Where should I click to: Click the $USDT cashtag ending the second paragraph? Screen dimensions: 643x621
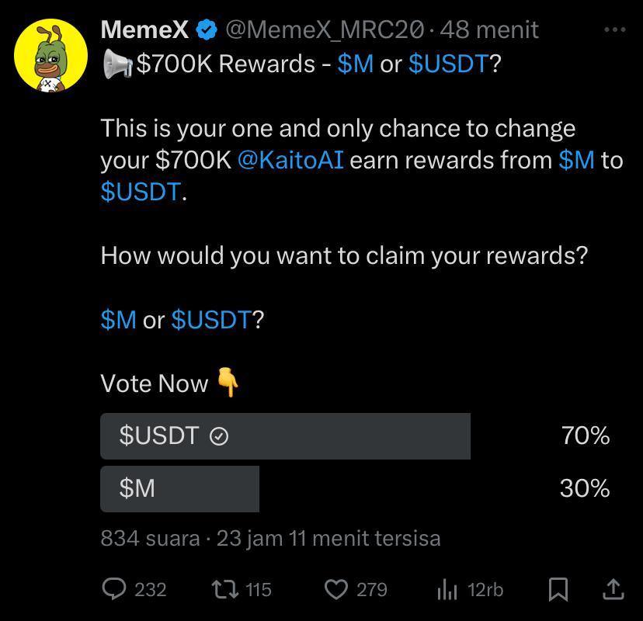[x=140, y=193]
